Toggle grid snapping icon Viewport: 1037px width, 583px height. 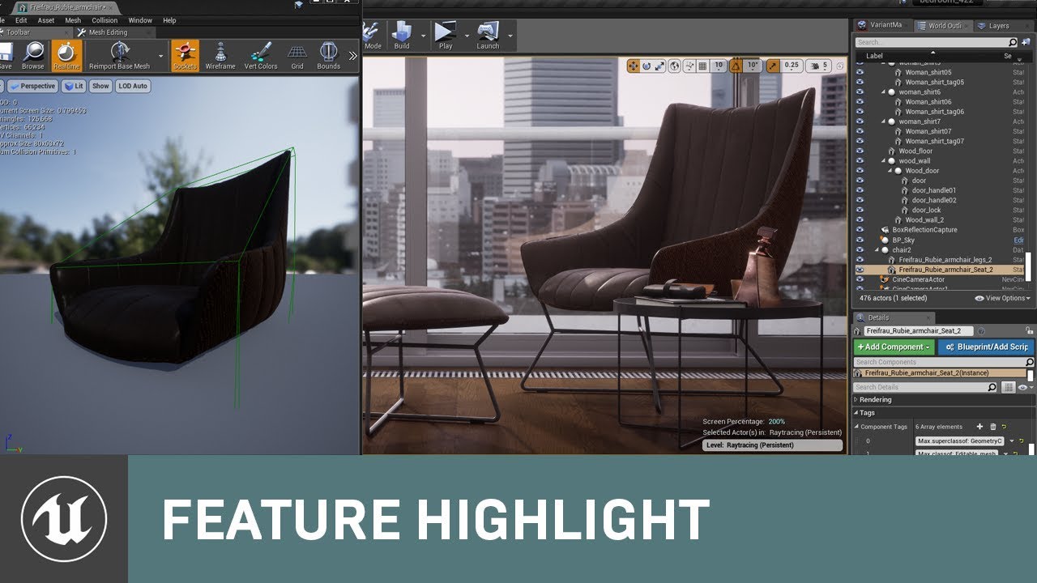point(702,66)
